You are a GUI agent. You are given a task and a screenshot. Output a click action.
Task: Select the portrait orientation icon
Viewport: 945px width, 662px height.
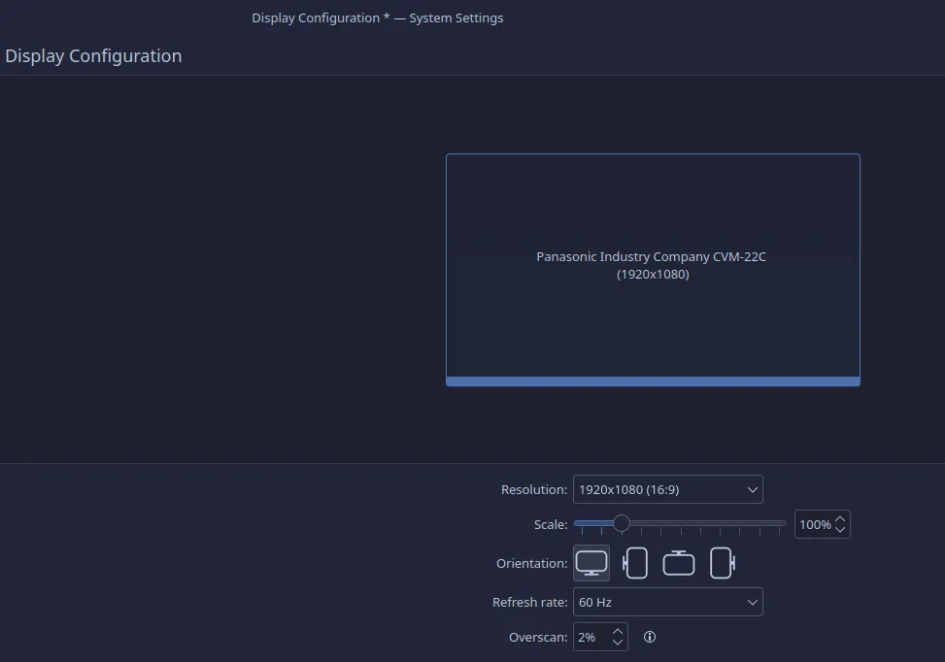coord(634,563)
